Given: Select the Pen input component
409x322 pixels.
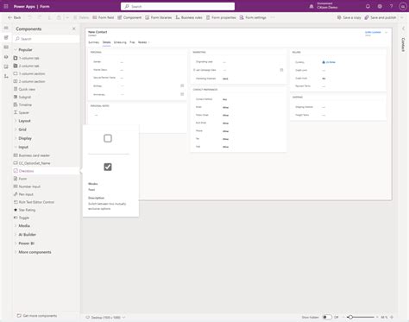Looking at the screenshot, I should click(x=23, y=194).
